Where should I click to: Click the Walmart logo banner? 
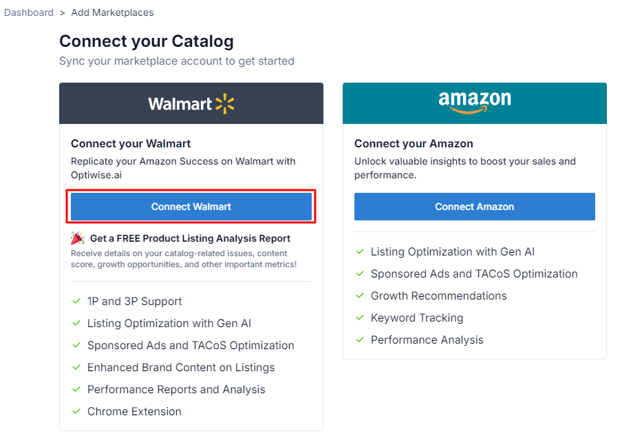[x=191, y=103]
